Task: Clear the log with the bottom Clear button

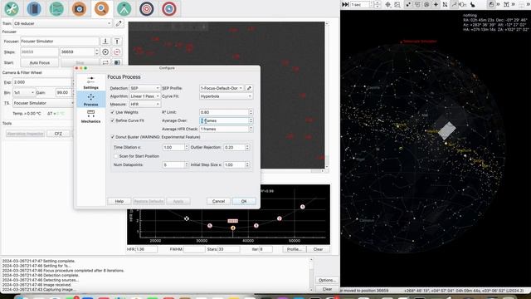Action: [327, 289]
